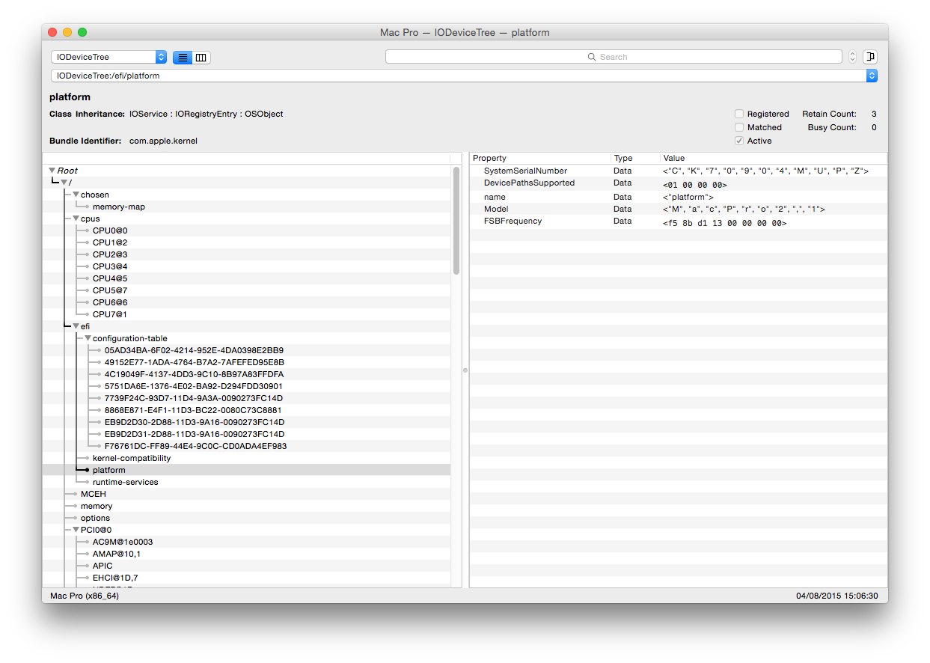Sort by the Type column header

pyautogui.click(x=635, y=158)
